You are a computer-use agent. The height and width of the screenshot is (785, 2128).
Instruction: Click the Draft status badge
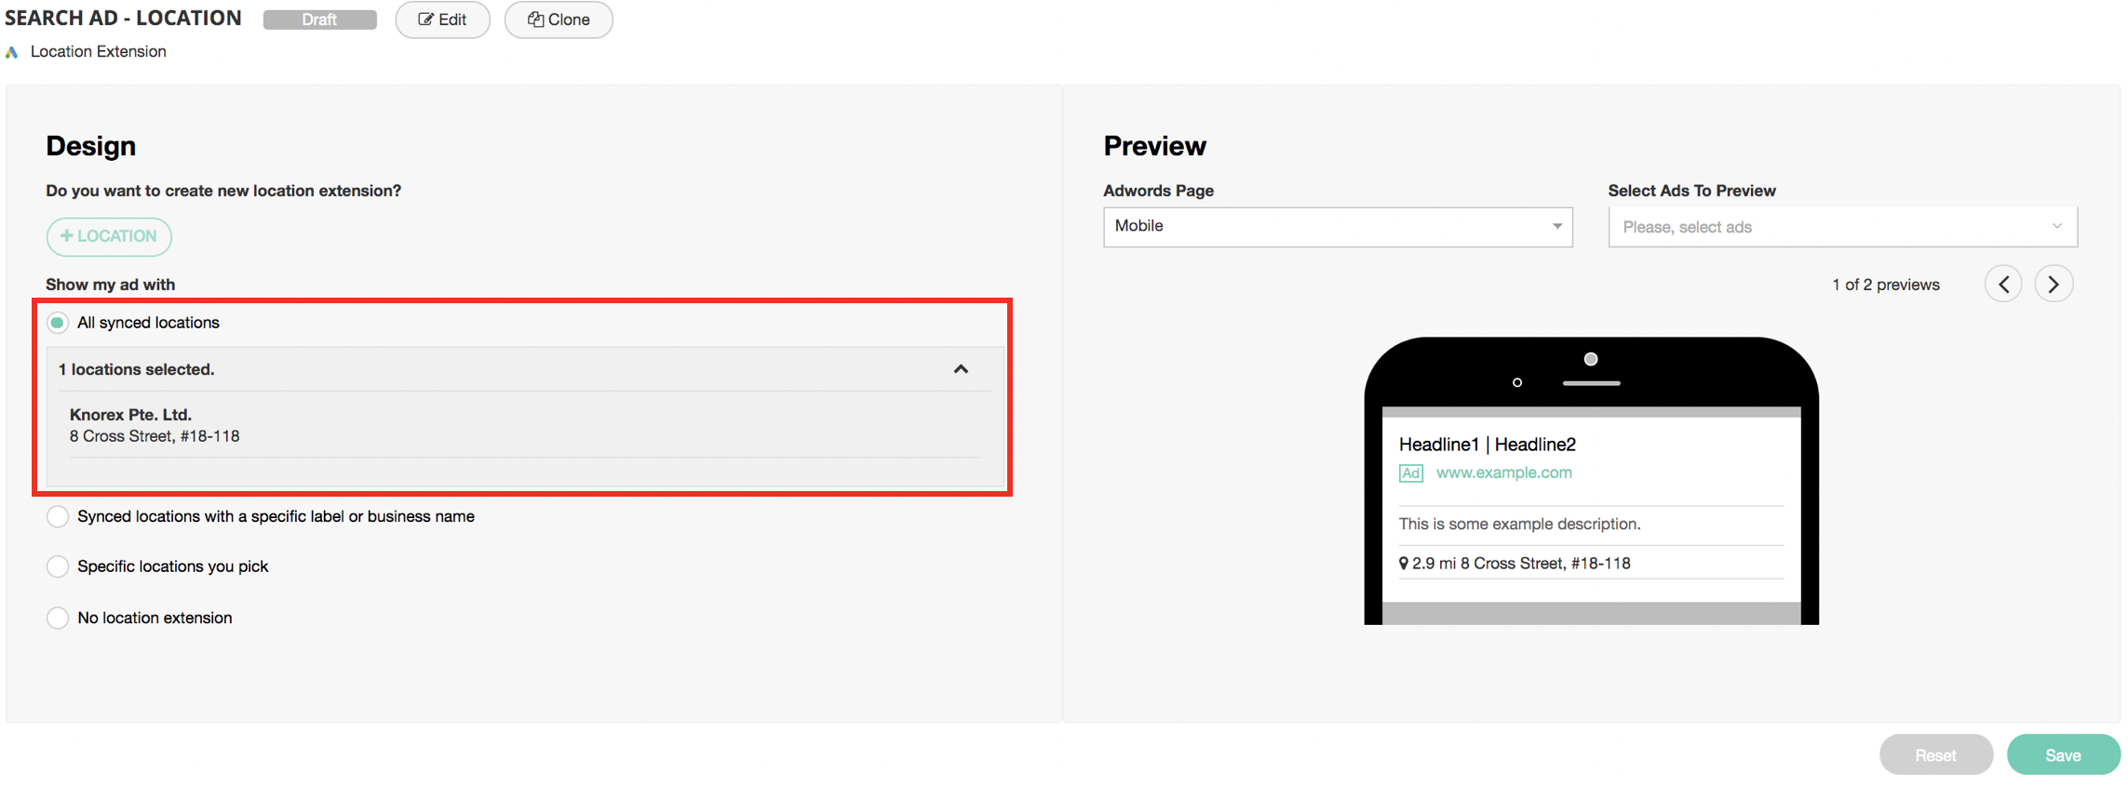319,20
